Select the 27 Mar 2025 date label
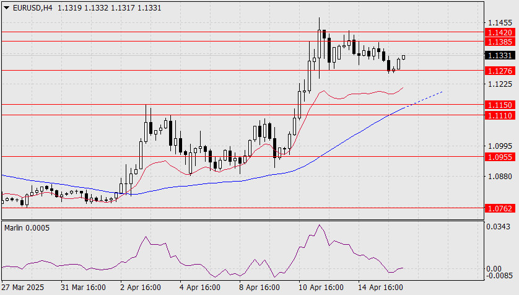 [x=23, y=288]
